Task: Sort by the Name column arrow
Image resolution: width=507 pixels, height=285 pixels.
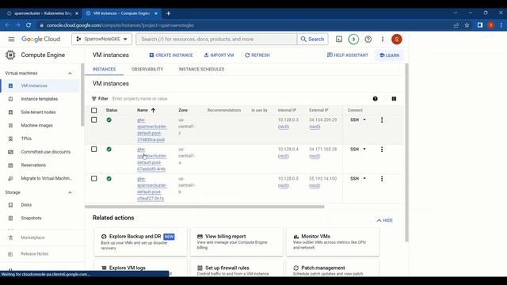Action: click(153, 111)
